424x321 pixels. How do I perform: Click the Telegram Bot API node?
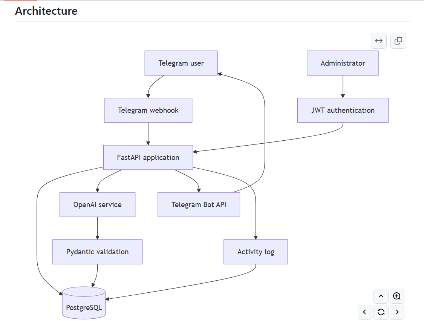199,204
